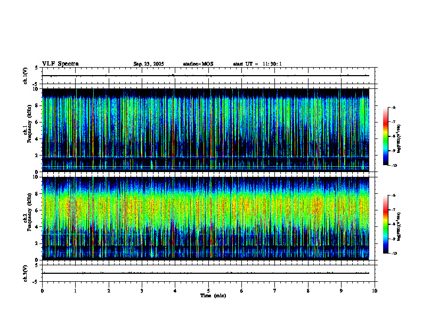
Task: Click ch.2 frequency tick label "6"
Action: click(x=37, y=210)
